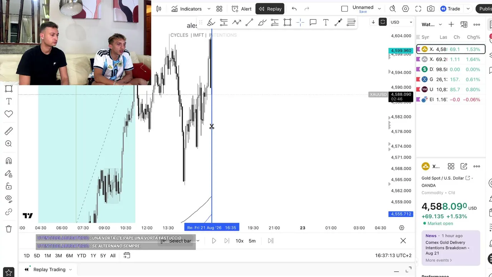Image resolution: width=492 pixels, height=277 pixels.
Task: Sort watchlist by Last column
Action: click(444, 37)
